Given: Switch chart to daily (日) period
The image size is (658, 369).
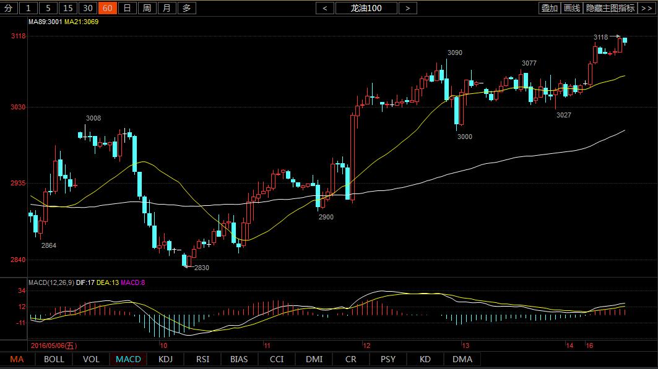Looking at the screenshot, I should [127, 8].
